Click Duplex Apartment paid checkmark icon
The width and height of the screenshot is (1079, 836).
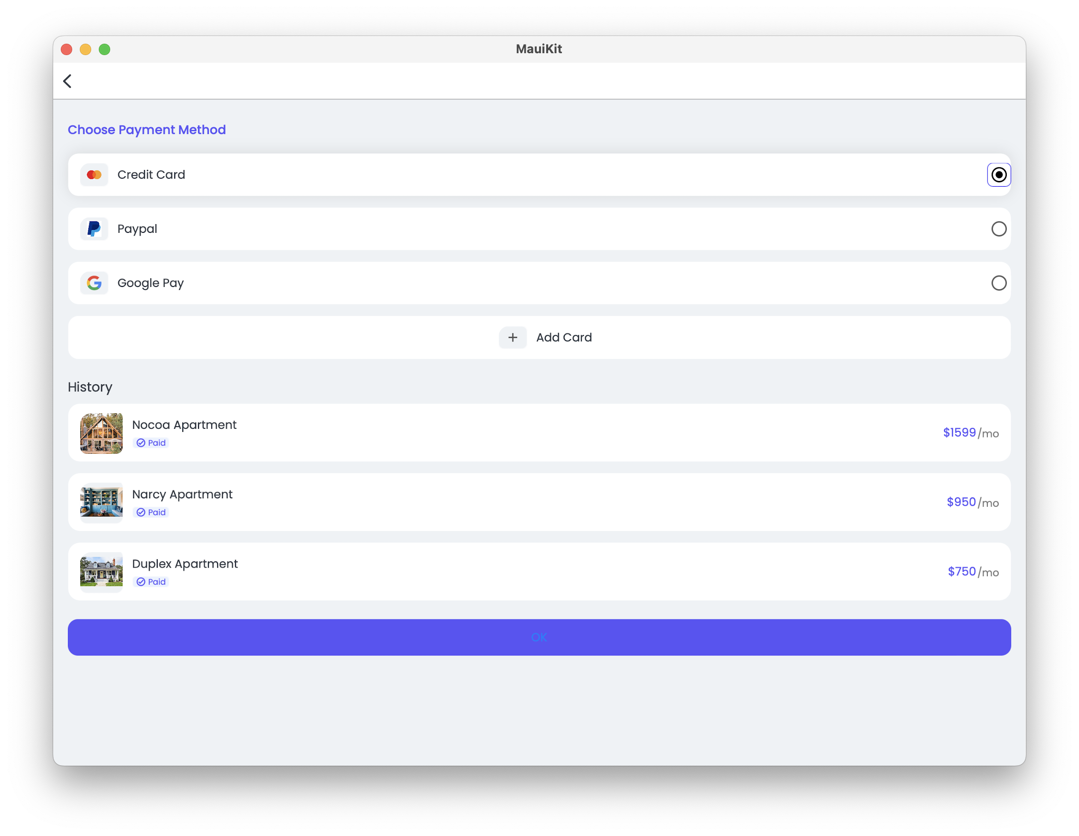click(141, 582)
